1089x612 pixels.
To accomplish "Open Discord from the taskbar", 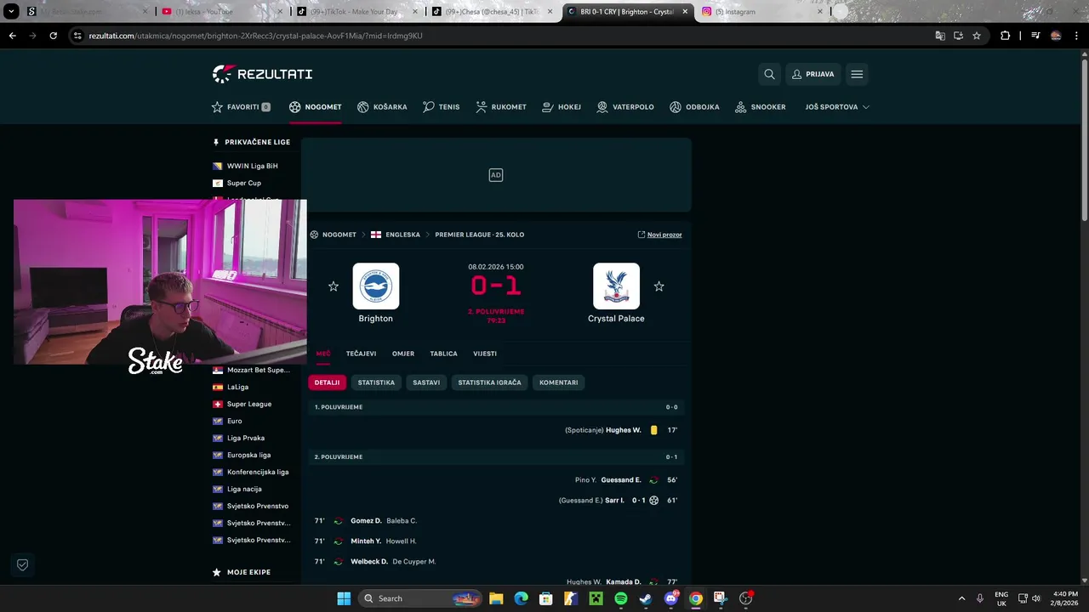I will coord(670,598).
